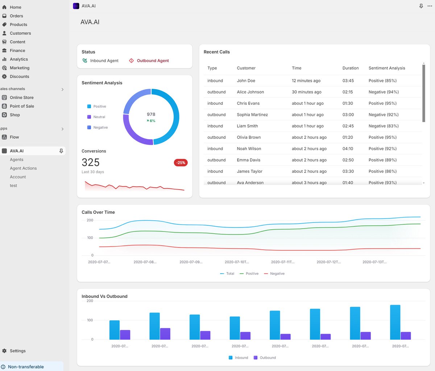Click the Orders inbox icon
The width and height of the screenshot is (435, 371).
pyautogui.click(x=4, y=16)
